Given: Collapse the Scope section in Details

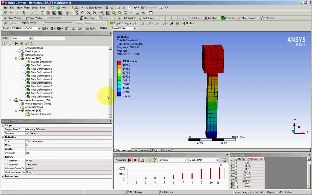Looking at the screenshot, I should [x=3, y=126].
